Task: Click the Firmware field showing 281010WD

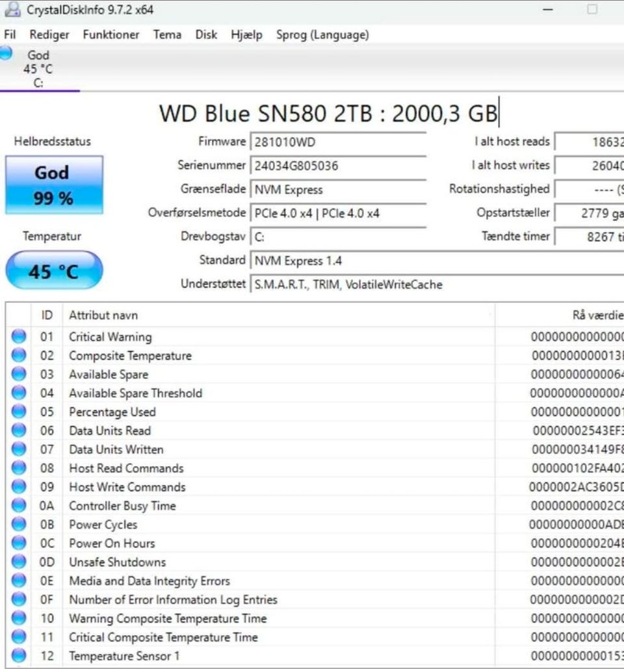Action: pos(337,142)
